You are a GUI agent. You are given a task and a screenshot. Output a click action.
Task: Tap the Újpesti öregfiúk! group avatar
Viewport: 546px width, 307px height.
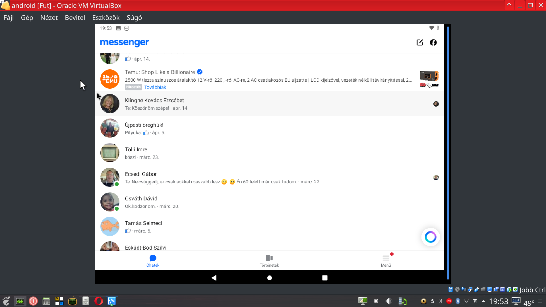pyautogui.click(x=110, y=128)
